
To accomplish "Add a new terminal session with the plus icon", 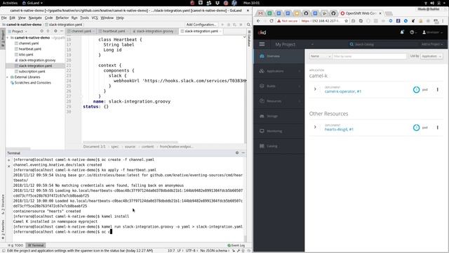I will tap(9, 160).
